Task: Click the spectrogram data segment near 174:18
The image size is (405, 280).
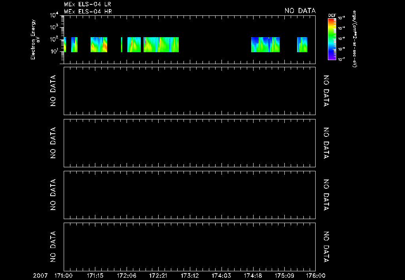Action: tap(265, 45)
